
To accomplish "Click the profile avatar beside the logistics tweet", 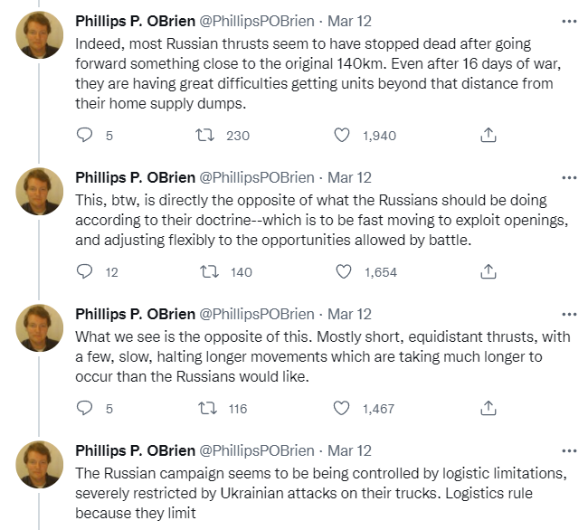I will pos(41,464).
